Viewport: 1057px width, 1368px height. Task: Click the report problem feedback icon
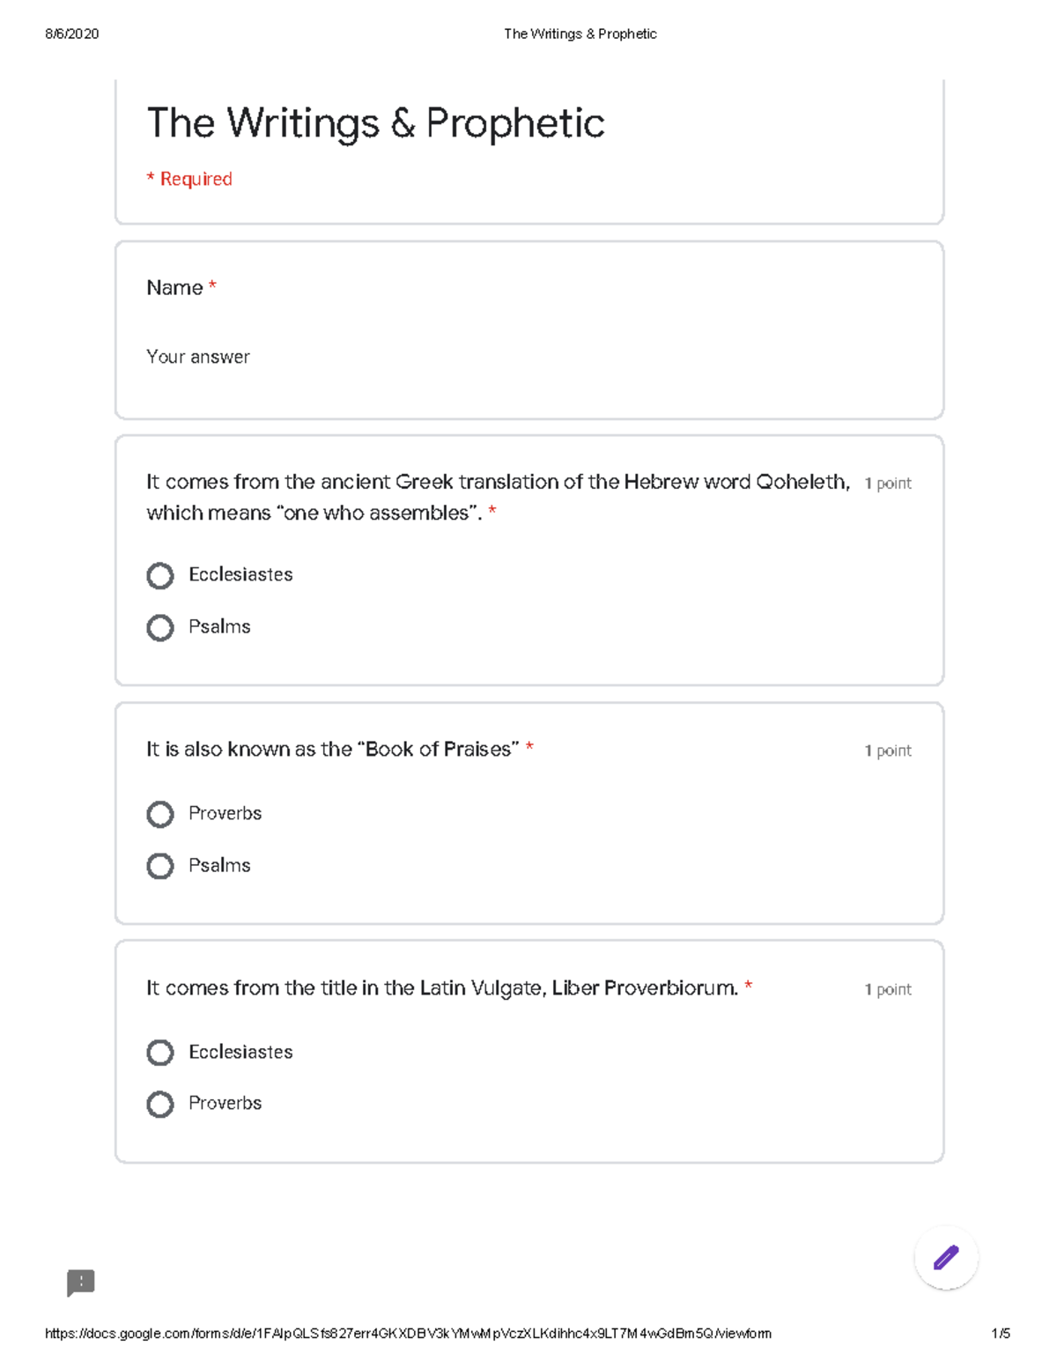tap(80, 1283)
